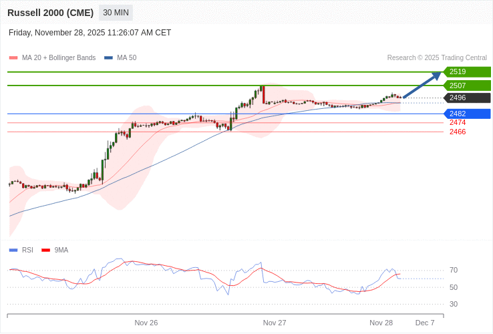Select the 2482 blue pivot label
Image resolution: width=493 pixels, height=334 pixels.
[x=467, y=114]
